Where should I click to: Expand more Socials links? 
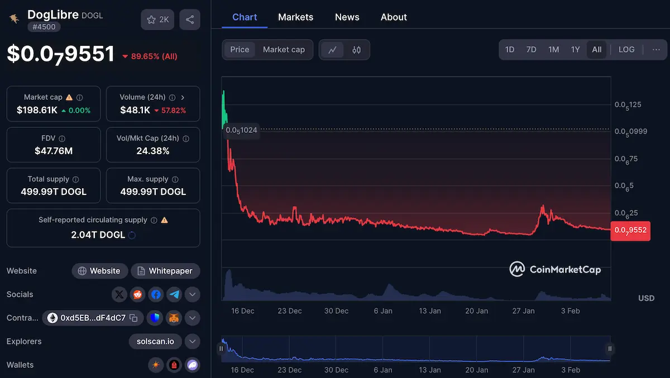click(x=192, y=294)
